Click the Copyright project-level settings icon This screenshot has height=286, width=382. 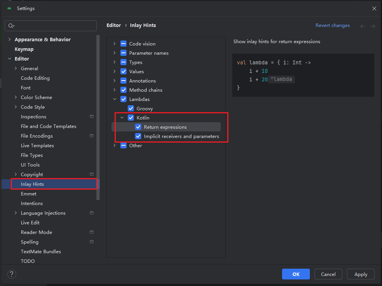coord(91,174)
